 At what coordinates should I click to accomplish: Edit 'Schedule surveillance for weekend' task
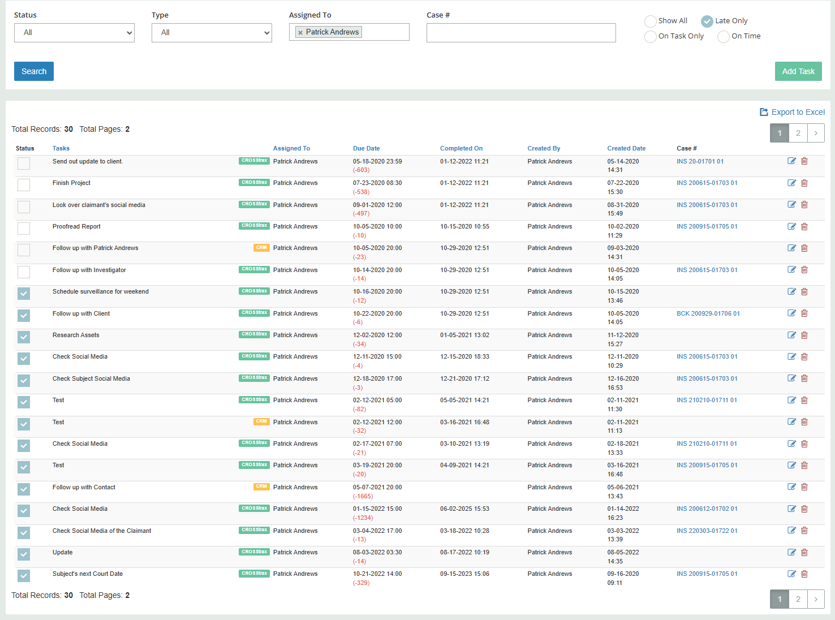point(791,291)
